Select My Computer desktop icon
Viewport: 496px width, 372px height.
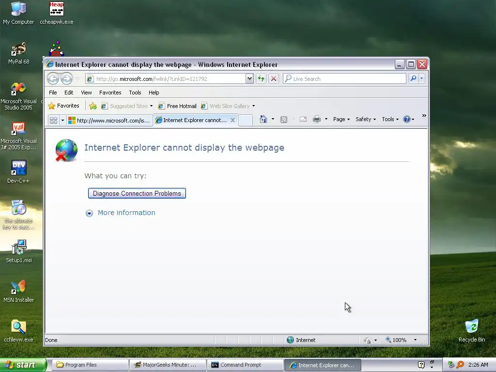click(18, 13)
